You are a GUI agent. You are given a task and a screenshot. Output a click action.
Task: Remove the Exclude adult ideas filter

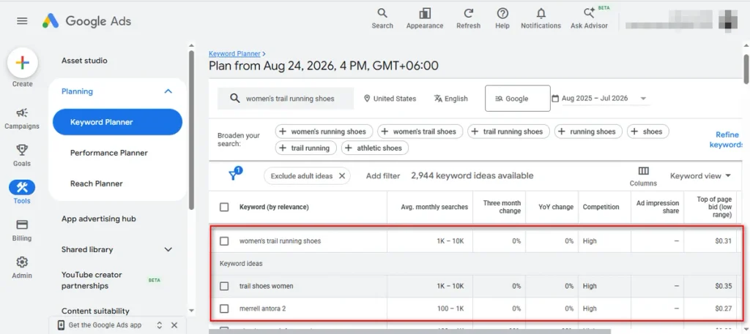tap(342, 176)
